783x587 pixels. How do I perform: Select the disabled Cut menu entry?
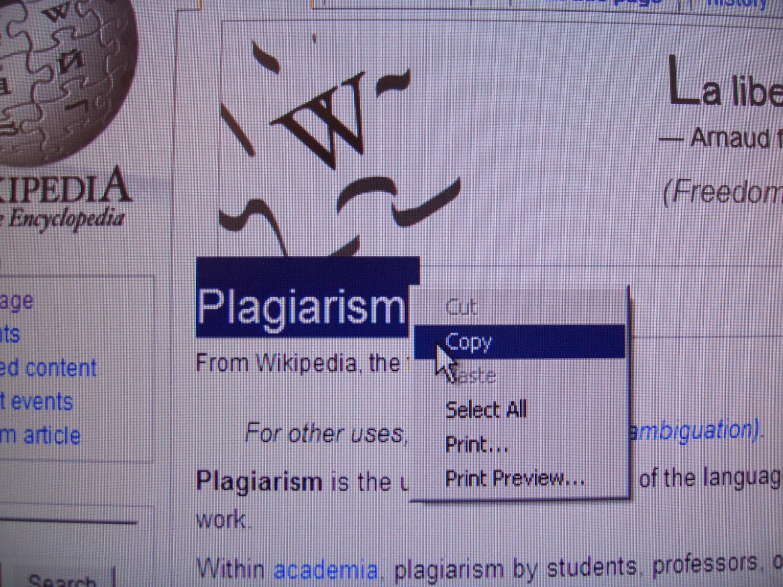point(461,308)
